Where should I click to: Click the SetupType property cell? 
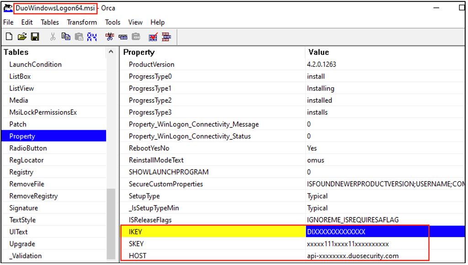213,196
